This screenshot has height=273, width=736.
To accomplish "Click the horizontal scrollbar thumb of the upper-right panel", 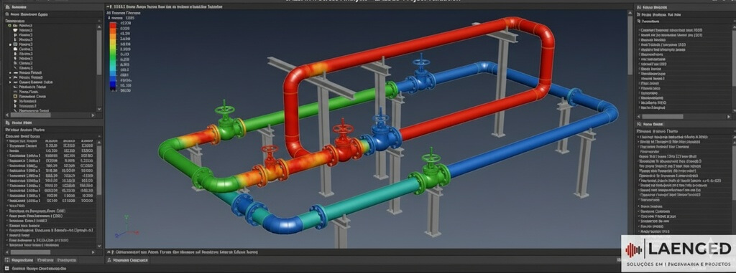I will tap(663, 116).
